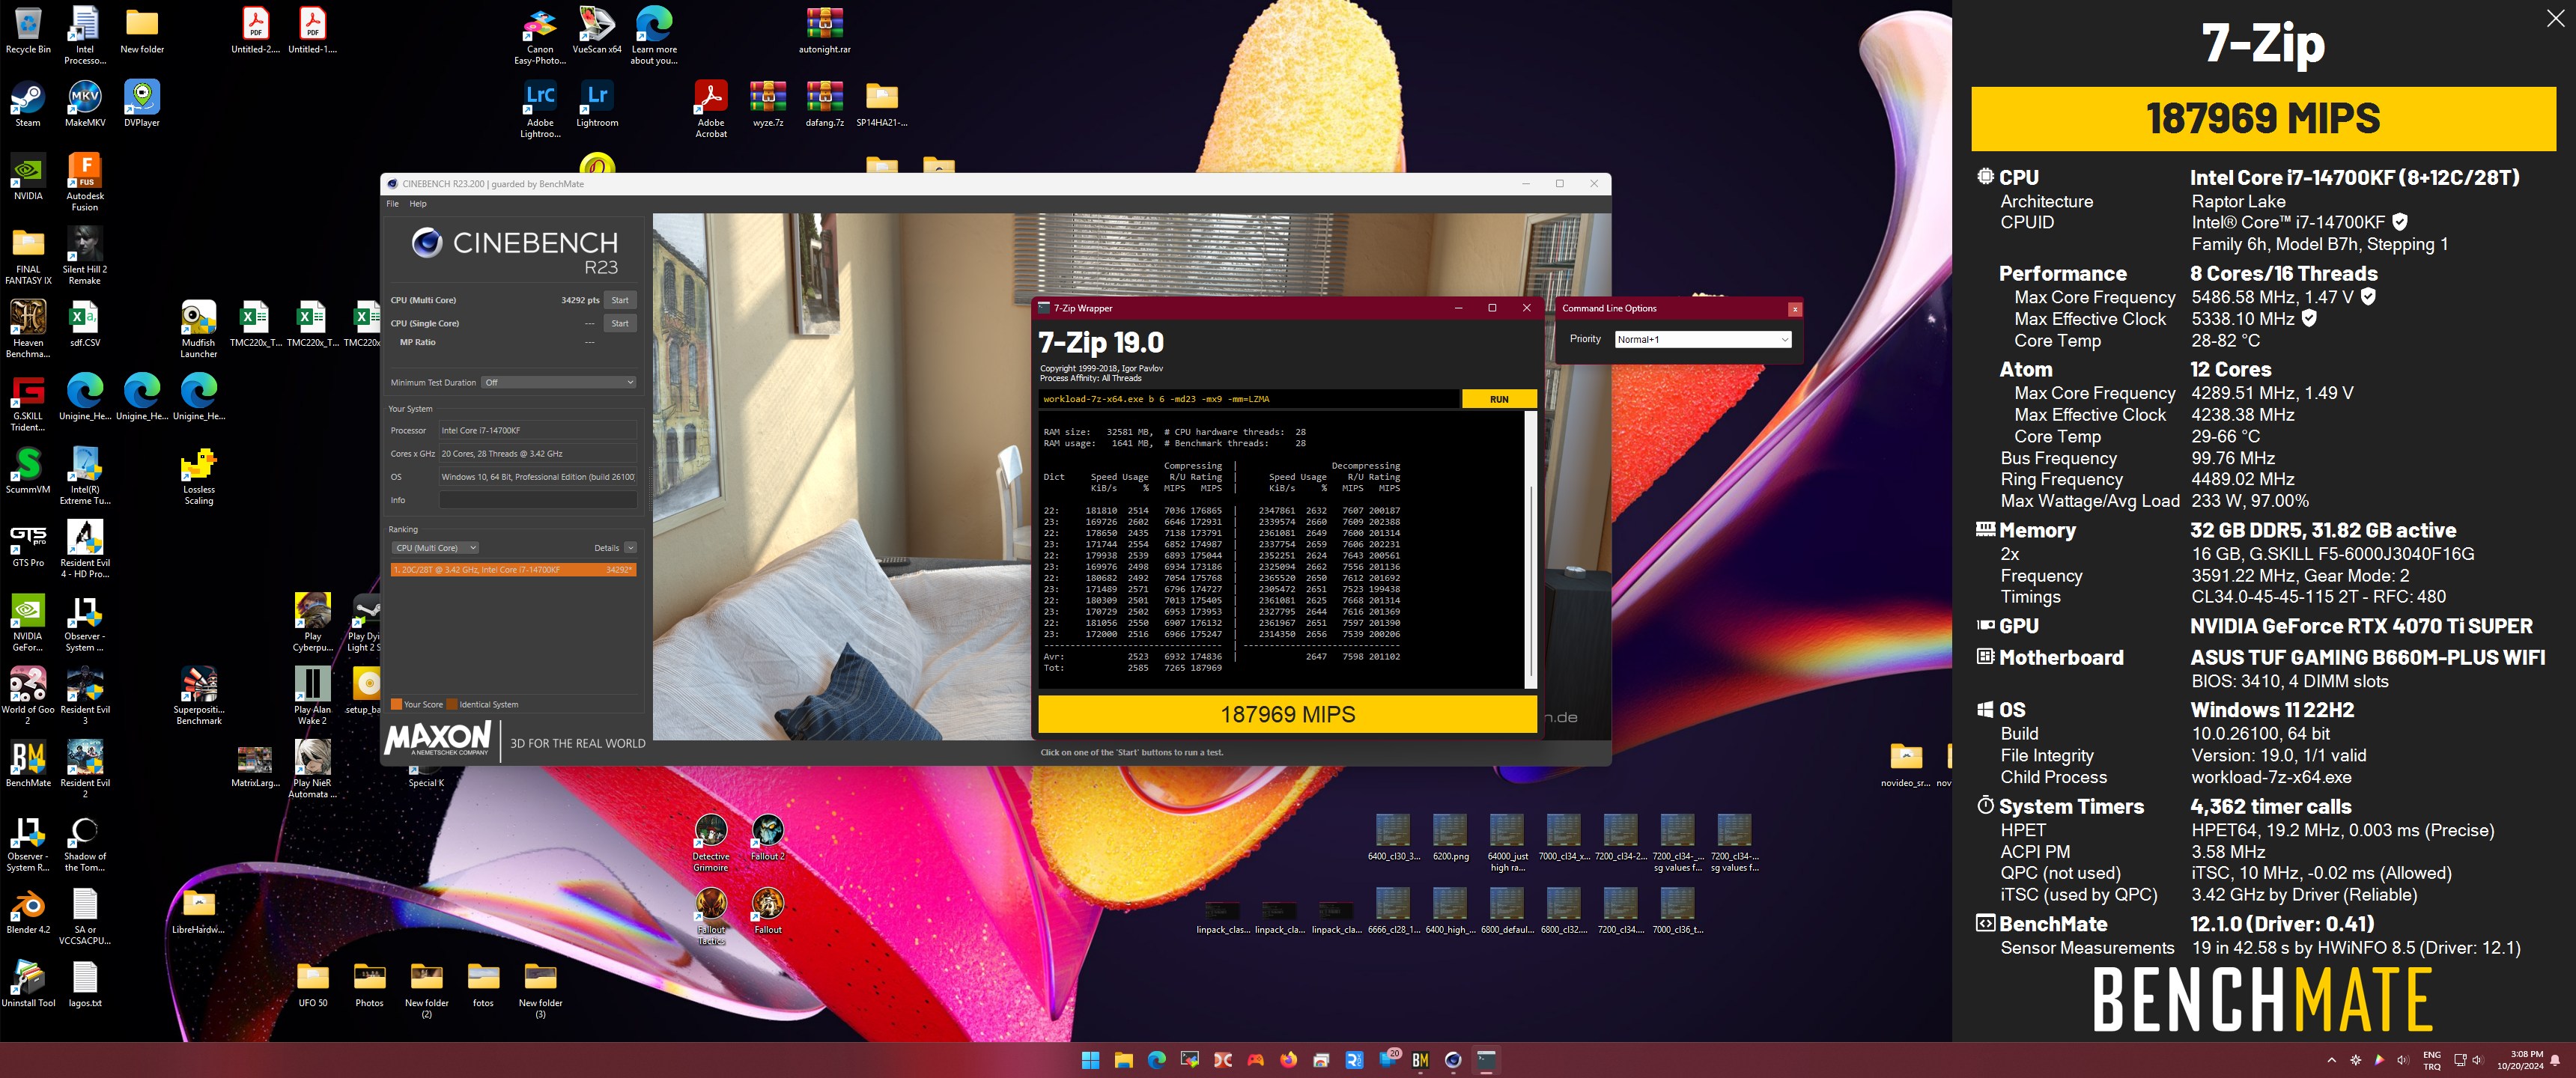Select the ScummVM desktop icon

tap(28, 471)
